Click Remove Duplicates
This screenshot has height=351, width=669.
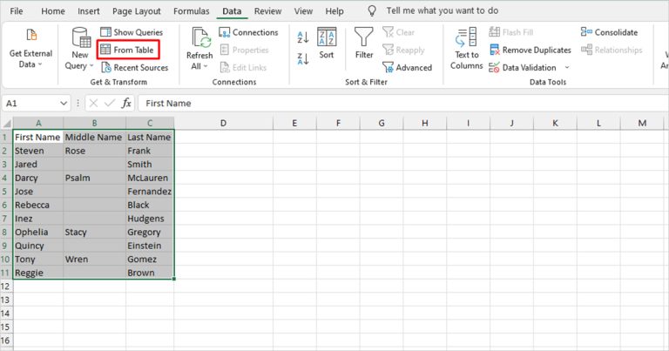click(x=530, y=50)
